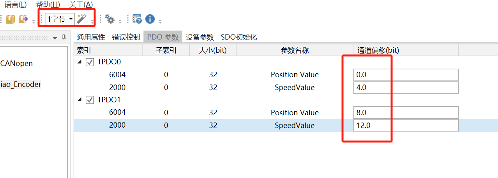Click the help document icon
Image resolution: width=498 pixels, height=178 pixels.
137,19
